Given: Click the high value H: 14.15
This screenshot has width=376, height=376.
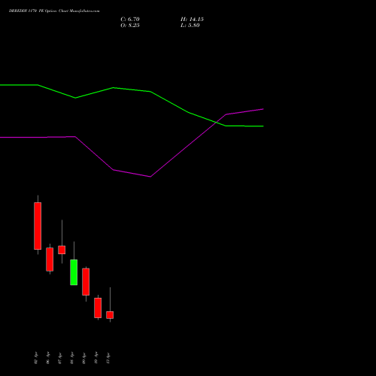Looking at the screenshot, I should (x=192, y=20).
